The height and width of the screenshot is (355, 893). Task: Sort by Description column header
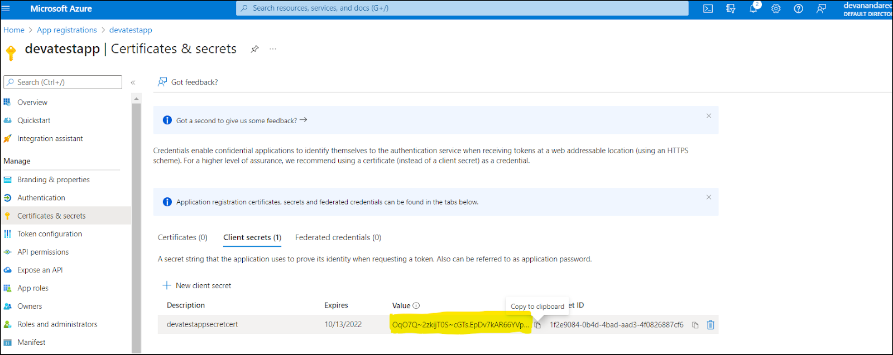point(186,305)
